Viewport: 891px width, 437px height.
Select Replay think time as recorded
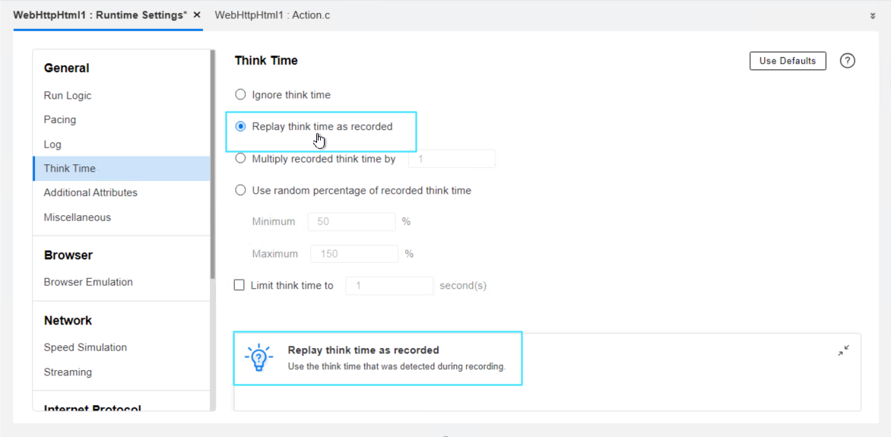point(241,127)
